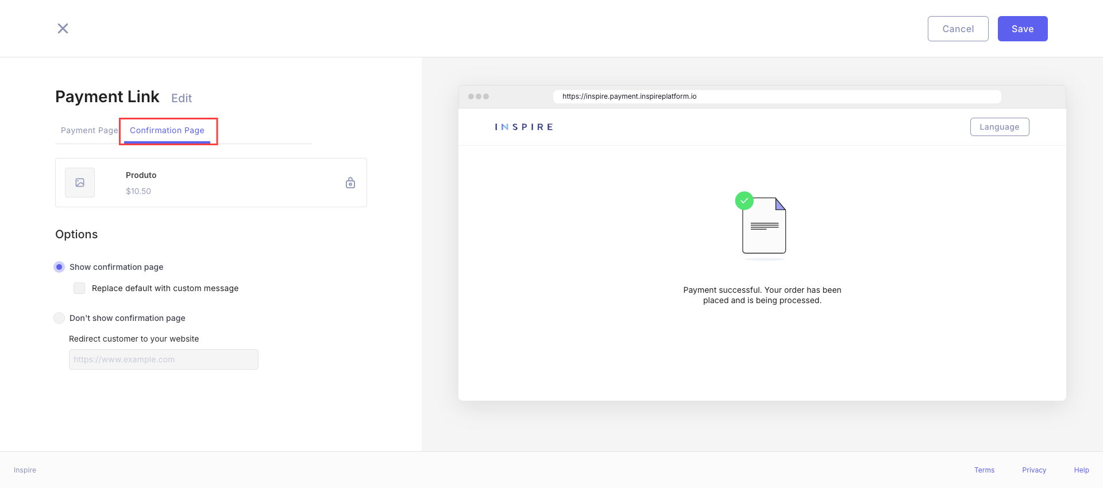The image size is (1103, 488).
Task: Open the Language dropdown in preview
Action: click(1000, 127)
